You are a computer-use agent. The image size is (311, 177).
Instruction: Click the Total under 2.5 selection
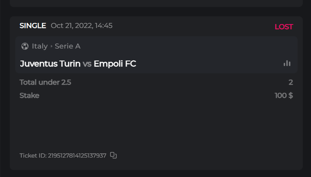45,82
